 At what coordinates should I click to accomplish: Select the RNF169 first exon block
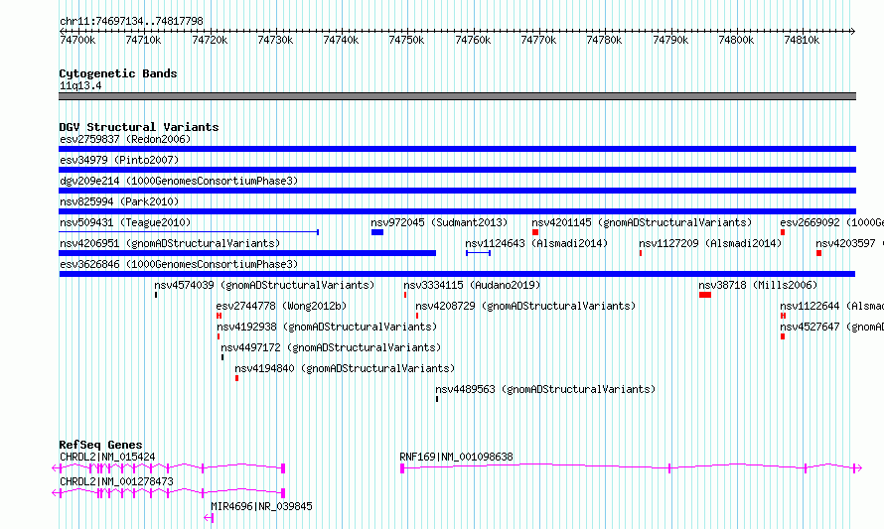pos(402,468)
